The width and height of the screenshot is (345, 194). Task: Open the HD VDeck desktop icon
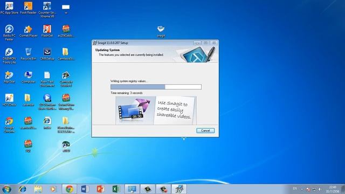[x=9, y=100]
